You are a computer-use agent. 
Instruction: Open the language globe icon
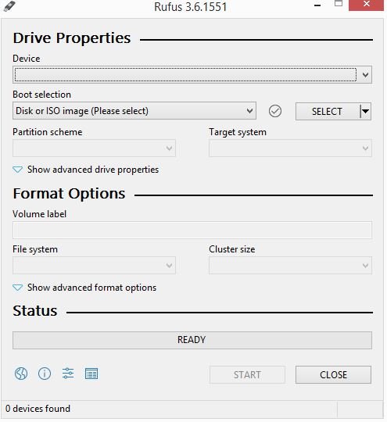[21, 374]
